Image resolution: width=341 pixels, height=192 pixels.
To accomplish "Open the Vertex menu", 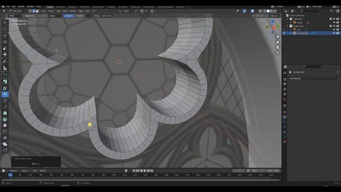I will 72,11.
